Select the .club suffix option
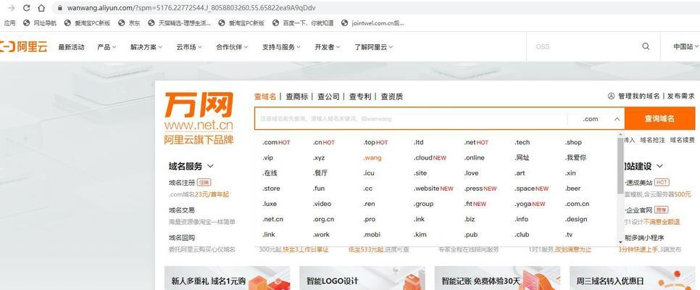This screenshot has height=290, width=700. pos(522,235)
